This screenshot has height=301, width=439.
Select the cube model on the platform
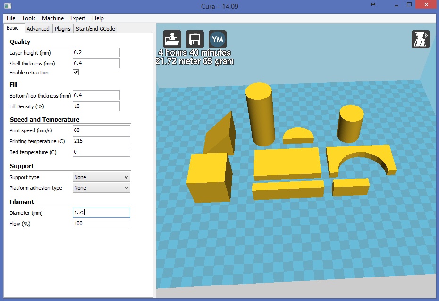(209, 177)
